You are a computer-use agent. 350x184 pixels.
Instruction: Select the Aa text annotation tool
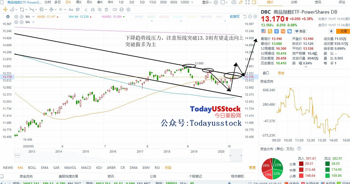[x=71, y=10]
